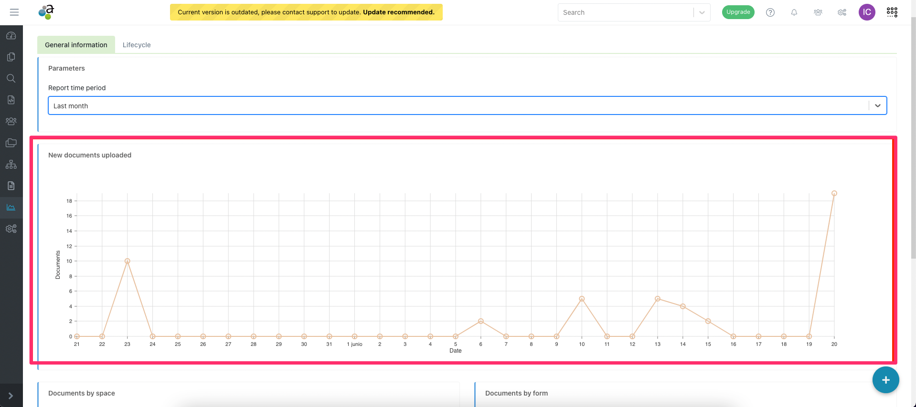
Task: Switch to the Lifecycle tab
Action: [137, 45]
